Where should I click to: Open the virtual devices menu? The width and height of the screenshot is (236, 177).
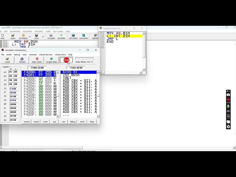tap(46, 55)
